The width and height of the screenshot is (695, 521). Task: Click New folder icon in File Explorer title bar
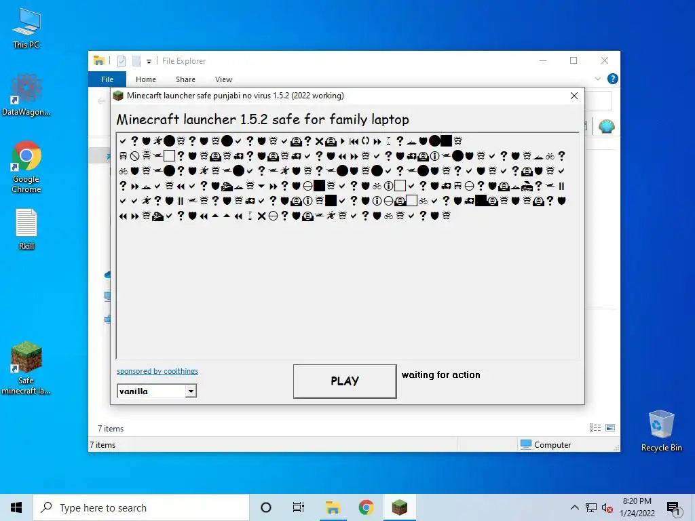click(x=136, y=60)
